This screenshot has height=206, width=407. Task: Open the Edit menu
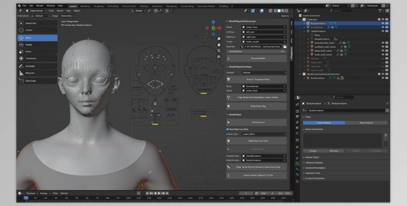[31, 6]
